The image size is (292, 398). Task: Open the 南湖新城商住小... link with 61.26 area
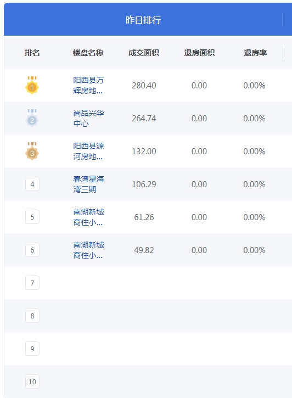coord(88,217)
